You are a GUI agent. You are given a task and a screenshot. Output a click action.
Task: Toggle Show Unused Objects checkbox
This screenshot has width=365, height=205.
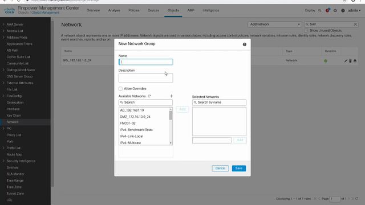306,30
